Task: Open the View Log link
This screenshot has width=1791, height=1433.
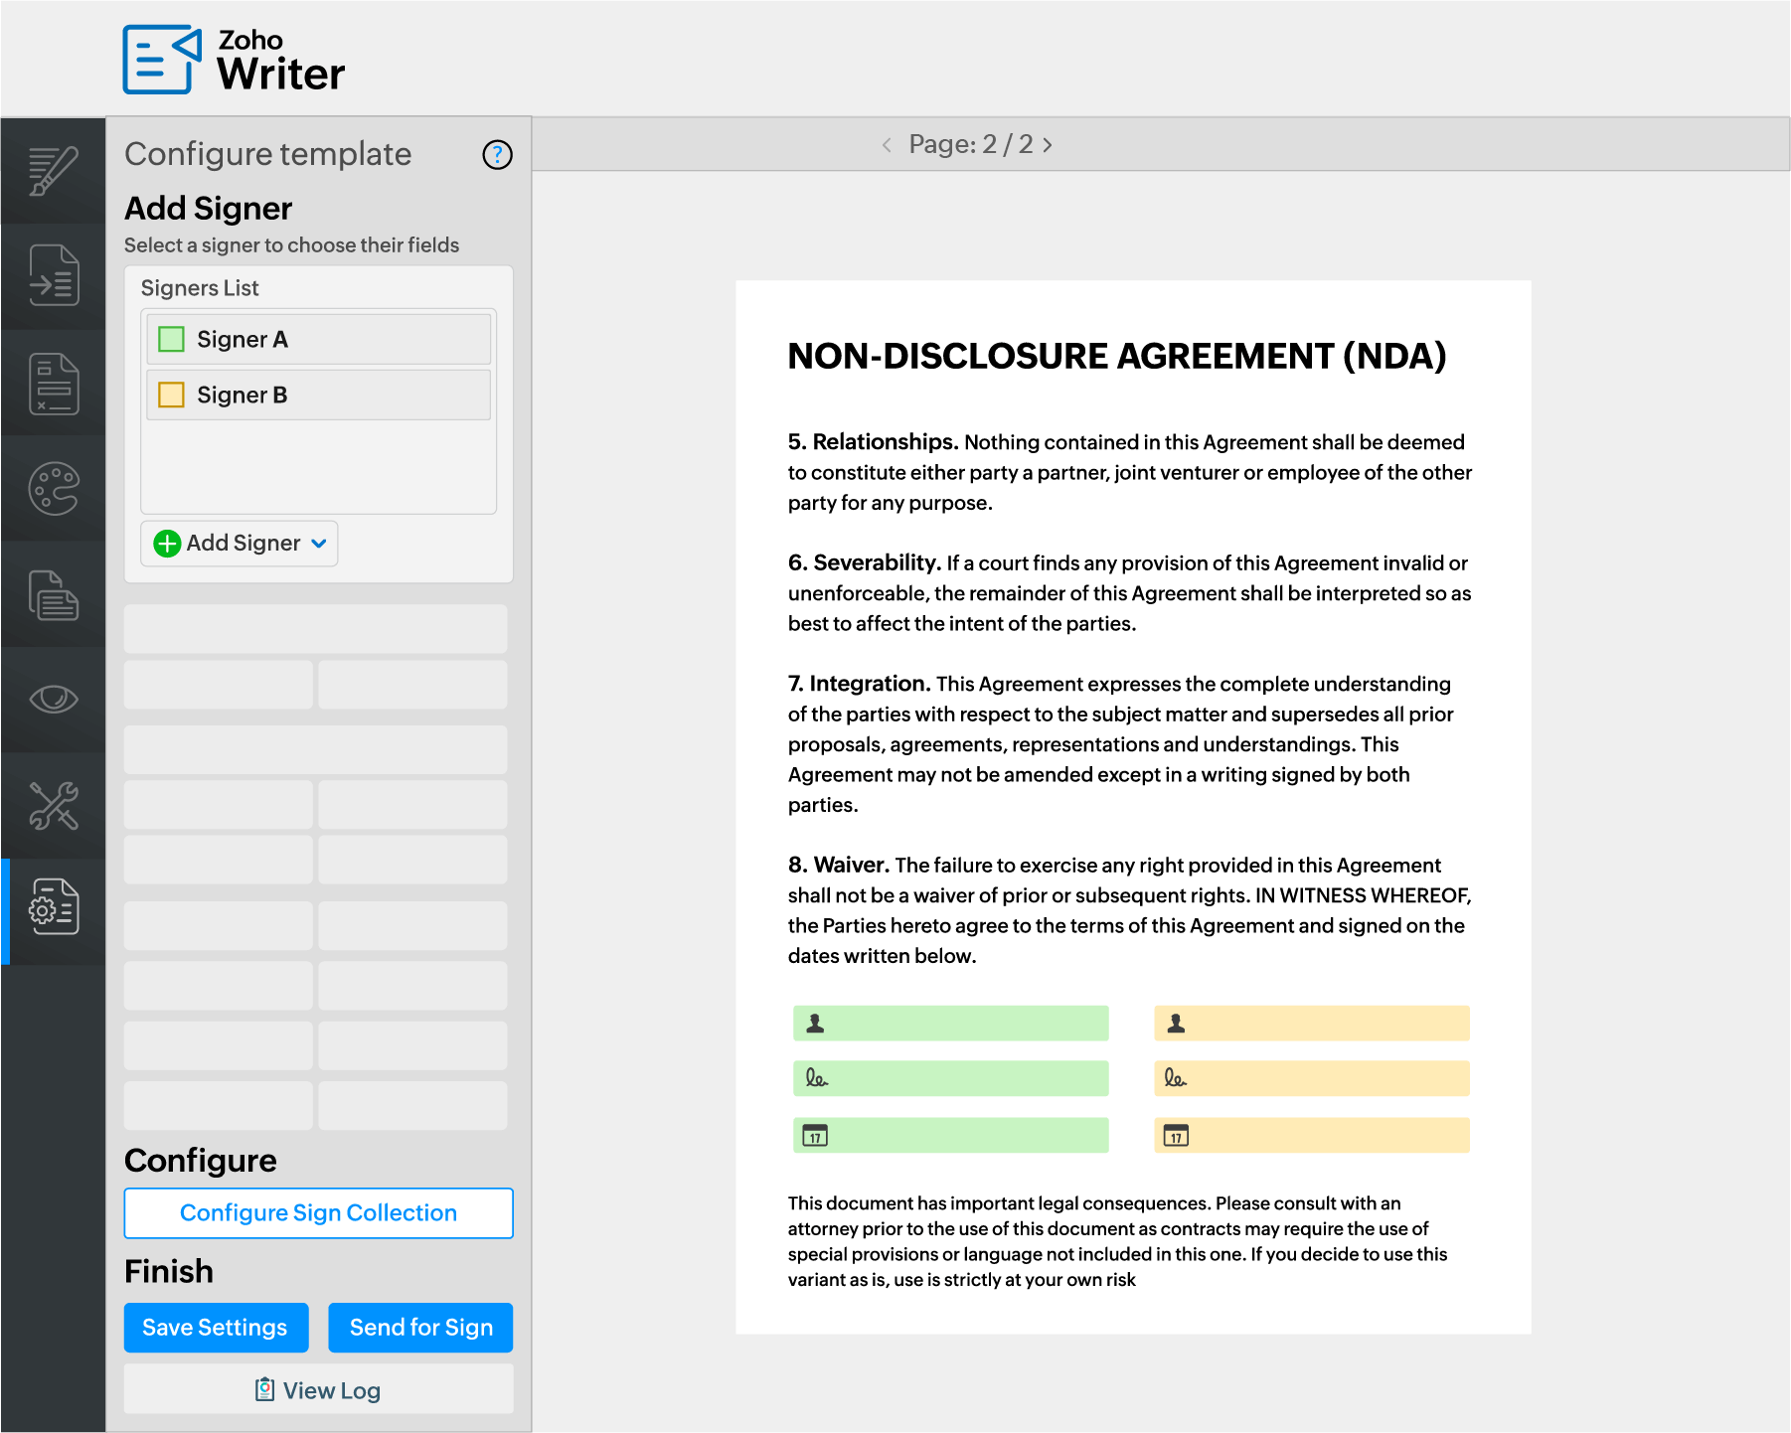Action: pyautogui.click(x=318, y=1390)
